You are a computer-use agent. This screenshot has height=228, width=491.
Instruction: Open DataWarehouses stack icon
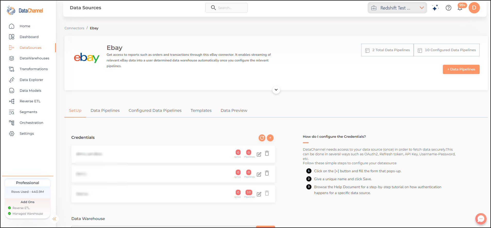pos(12,58)
